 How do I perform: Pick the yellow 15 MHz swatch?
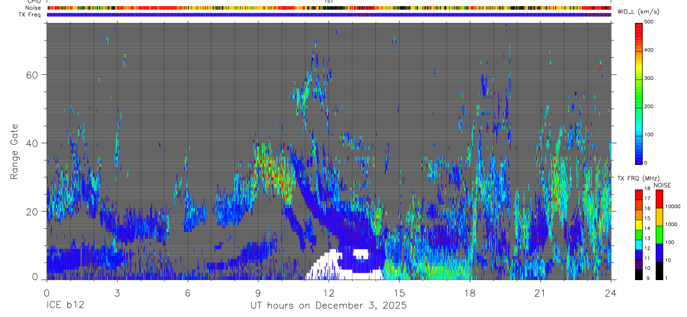[x=638, y=225]
